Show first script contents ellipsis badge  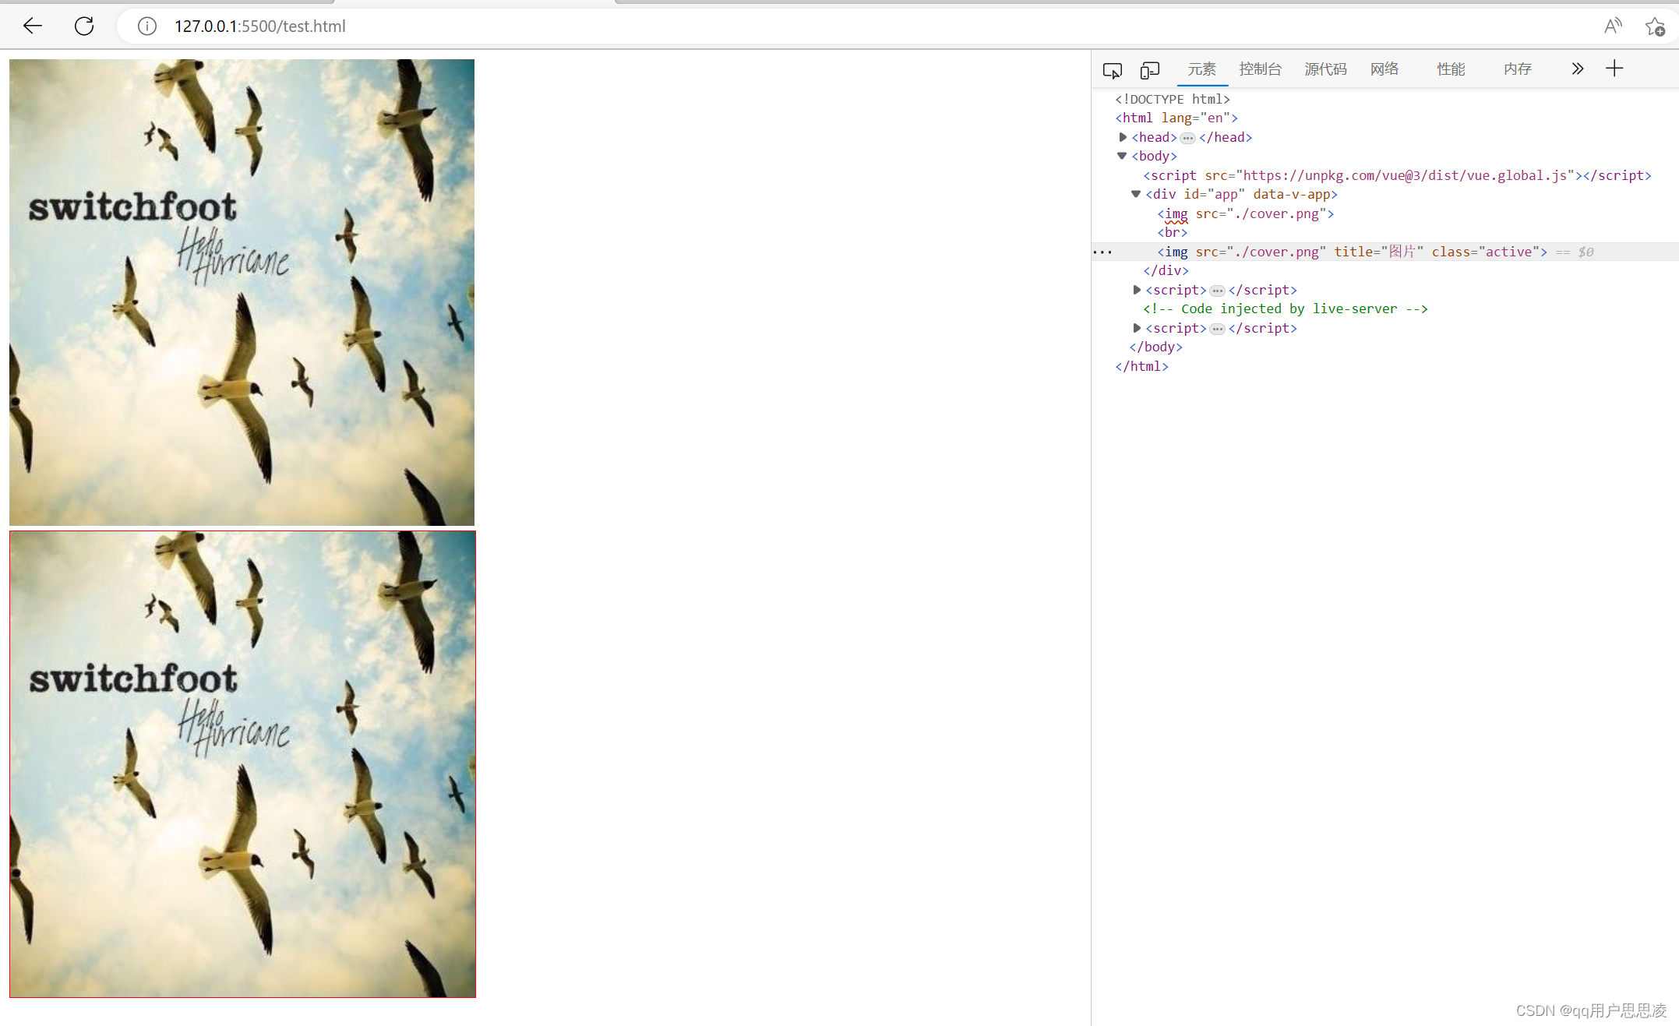[x=1217, y=291]
